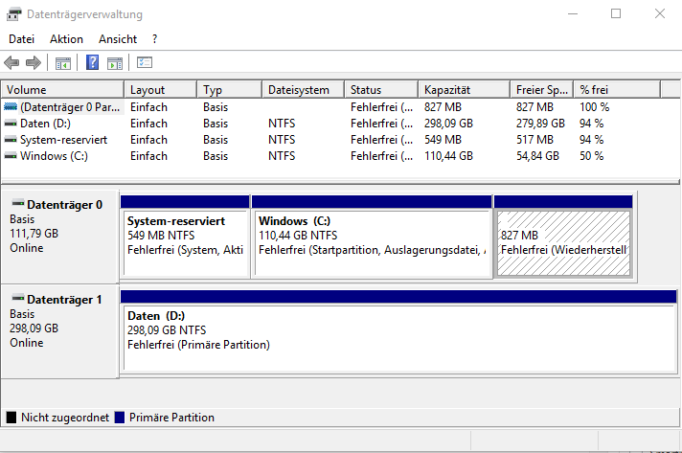
Task: Maximize the Datenträgerverwaltung window
Action: coord(616,14)
